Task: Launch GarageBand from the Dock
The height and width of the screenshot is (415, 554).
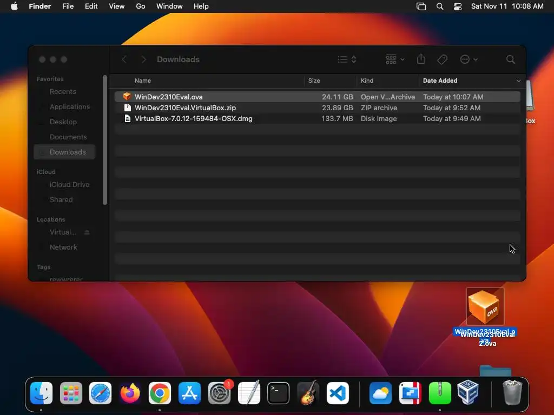Action: point(308,393)
